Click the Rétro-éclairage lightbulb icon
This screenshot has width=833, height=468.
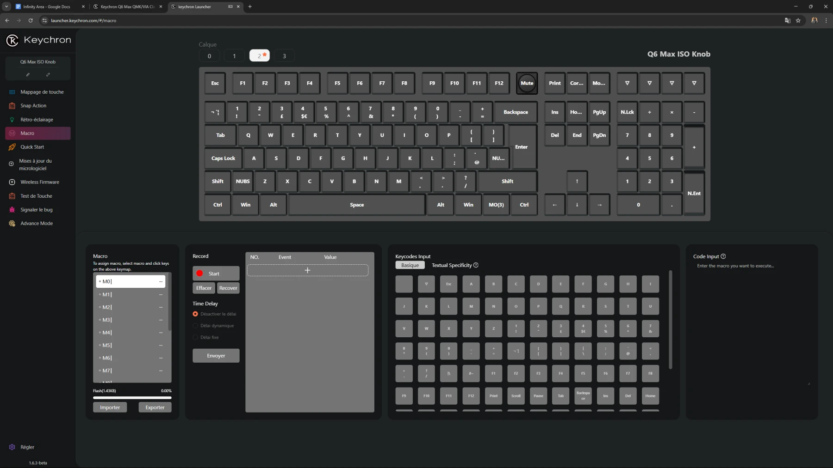12,120
